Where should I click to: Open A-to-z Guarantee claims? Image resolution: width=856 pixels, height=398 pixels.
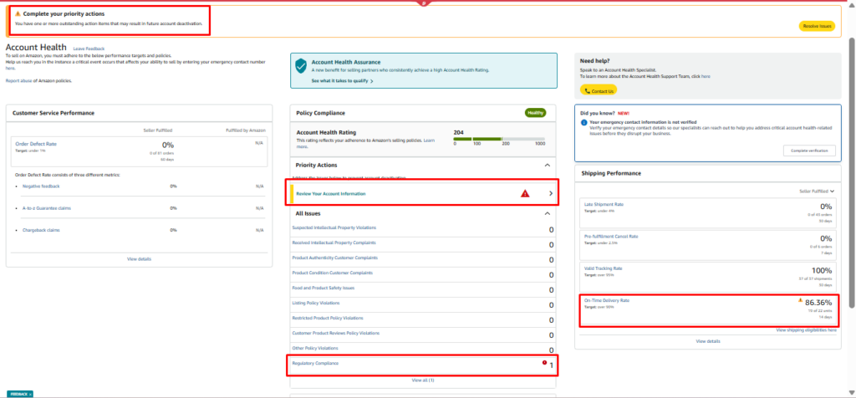click(47, 208)
